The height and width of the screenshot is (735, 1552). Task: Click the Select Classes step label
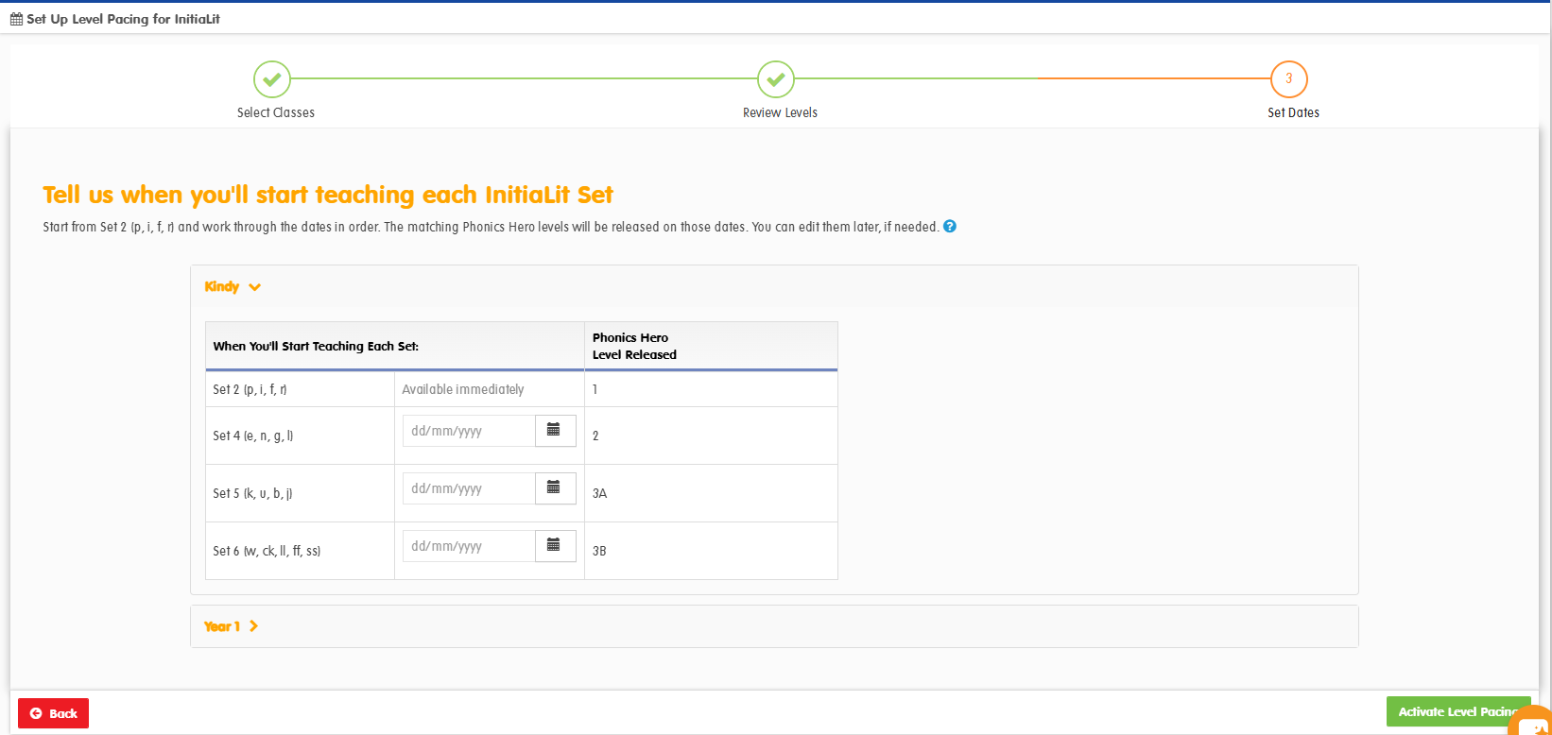pyautogui.click(x=276, y=112)
